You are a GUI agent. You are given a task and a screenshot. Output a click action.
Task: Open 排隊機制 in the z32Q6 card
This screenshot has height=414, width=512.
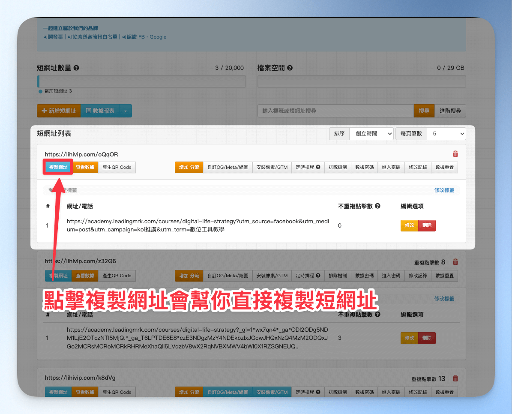(338, 276)
